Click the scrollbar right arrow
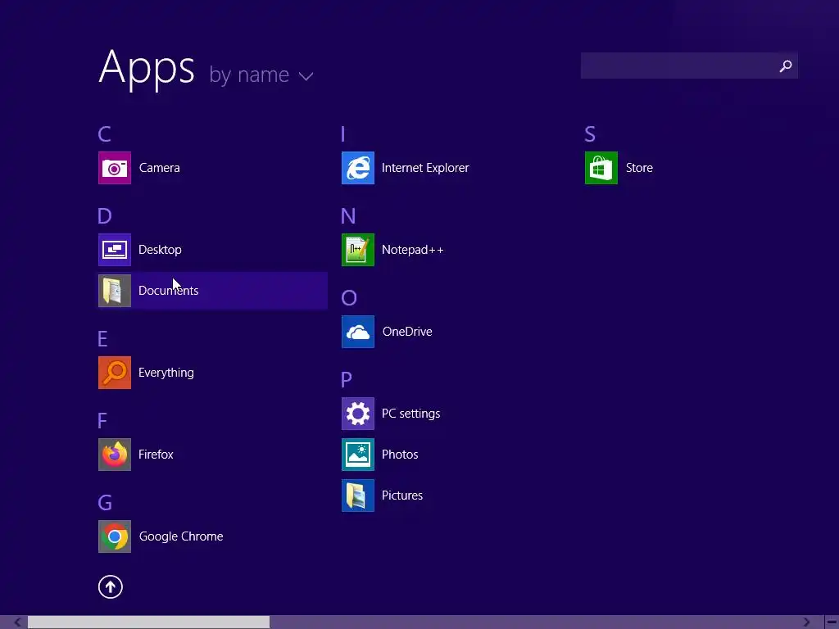This screenshot has height=629, width=839. 807,622
